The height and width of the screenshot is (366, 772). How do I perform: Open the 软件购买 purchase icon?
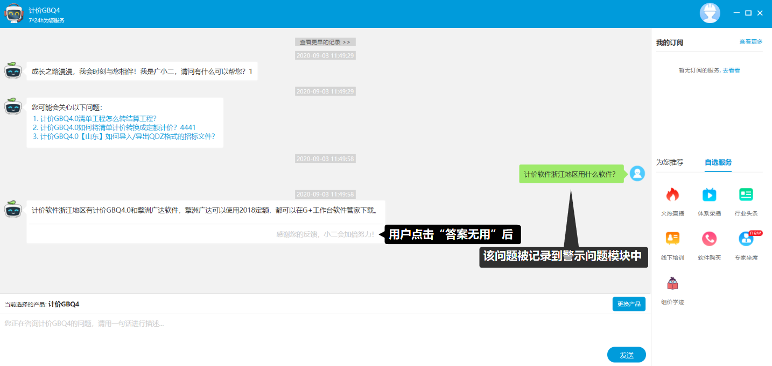pyautogui.click(x=709, y=239)
